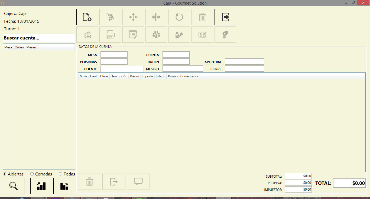Click the CLIENTE text field
This screenshot has height=199, width=370.
(x=122, y=69)
